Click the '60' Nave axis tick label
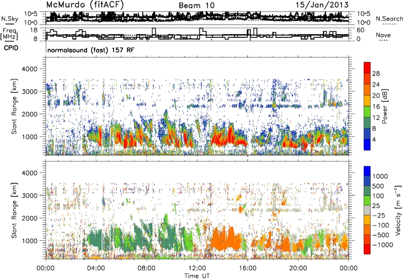 [x=361, y=30]
